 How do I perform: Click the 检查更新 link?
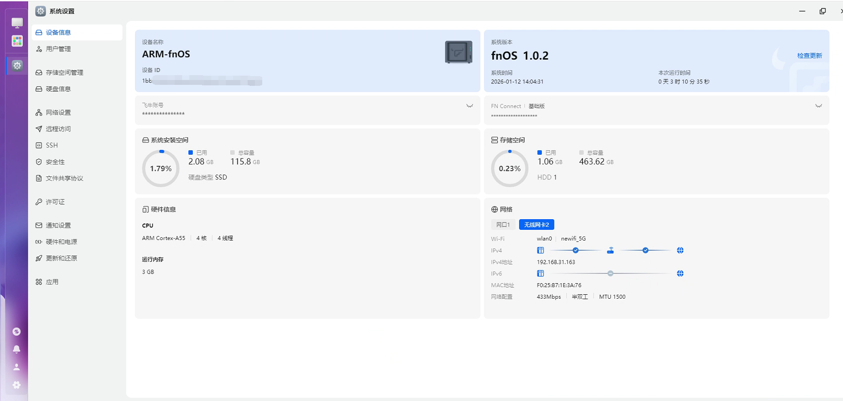point(809,56)
